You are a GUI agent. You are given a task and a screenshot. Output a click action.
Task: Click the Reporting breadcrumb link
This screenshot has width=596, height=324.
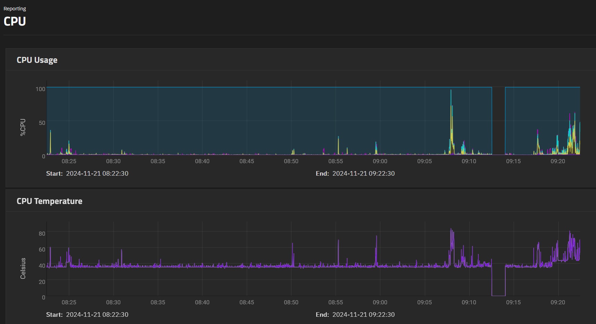[15, 9]
